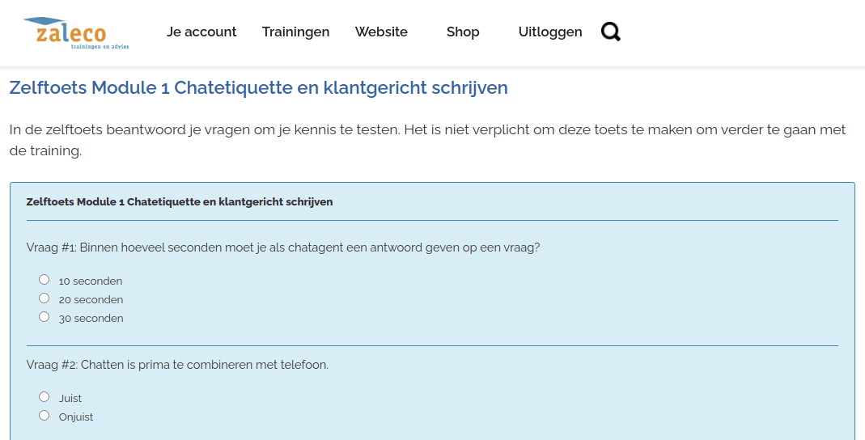Select the Juist radio button
The width and height of the screenshot is (865, 440).
(x=45, y=397)
